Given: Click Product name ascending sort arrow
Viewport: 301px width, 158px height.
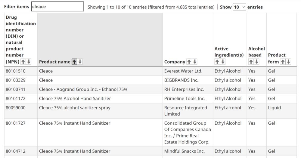Looking at the screenshot, I should [x=74, y=62].
